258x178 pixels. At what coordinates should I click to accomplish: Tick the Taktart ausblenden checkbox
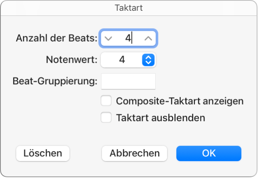[106, 118]
